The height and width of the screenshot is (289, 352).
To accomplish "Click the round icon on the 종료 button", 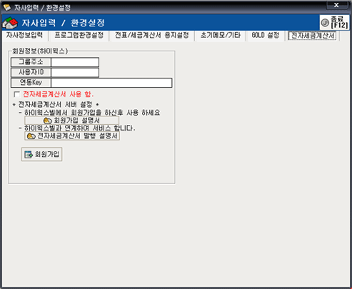I will tap(325, 23).
